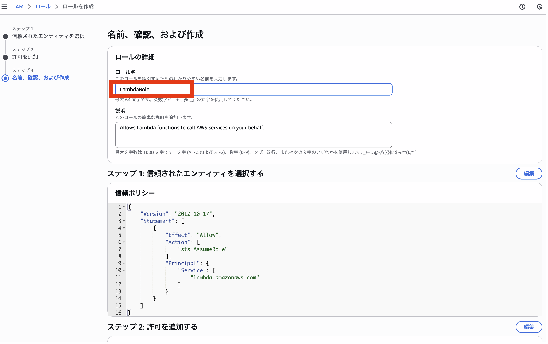
Task: Click the ステップ 2 step bullet
Action: pyautogui.click(x=5, y=57)
